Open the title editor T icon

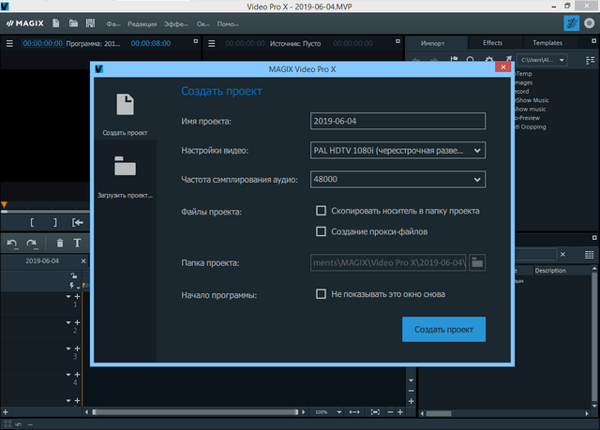point(77,243)
